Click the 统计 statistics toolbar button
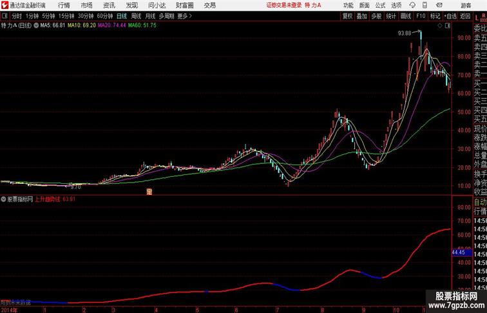 click(391, 16)
